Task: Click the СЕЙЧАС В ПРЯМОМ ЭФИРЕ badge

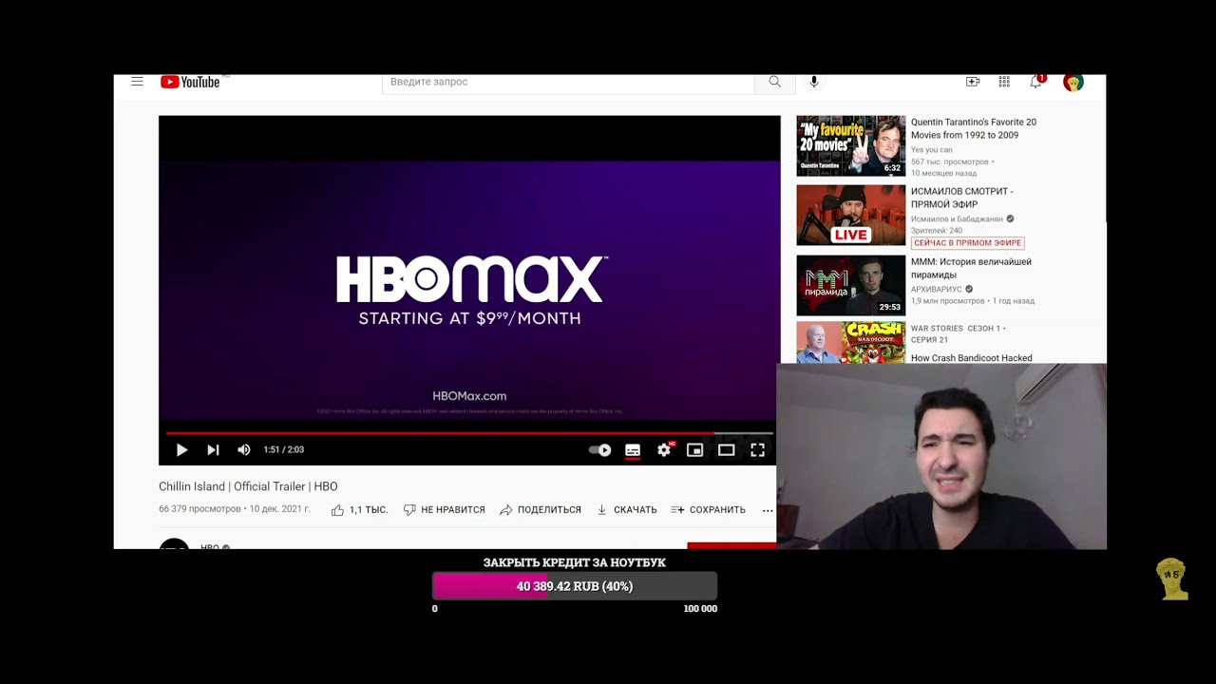Action: tap(967, 243)
